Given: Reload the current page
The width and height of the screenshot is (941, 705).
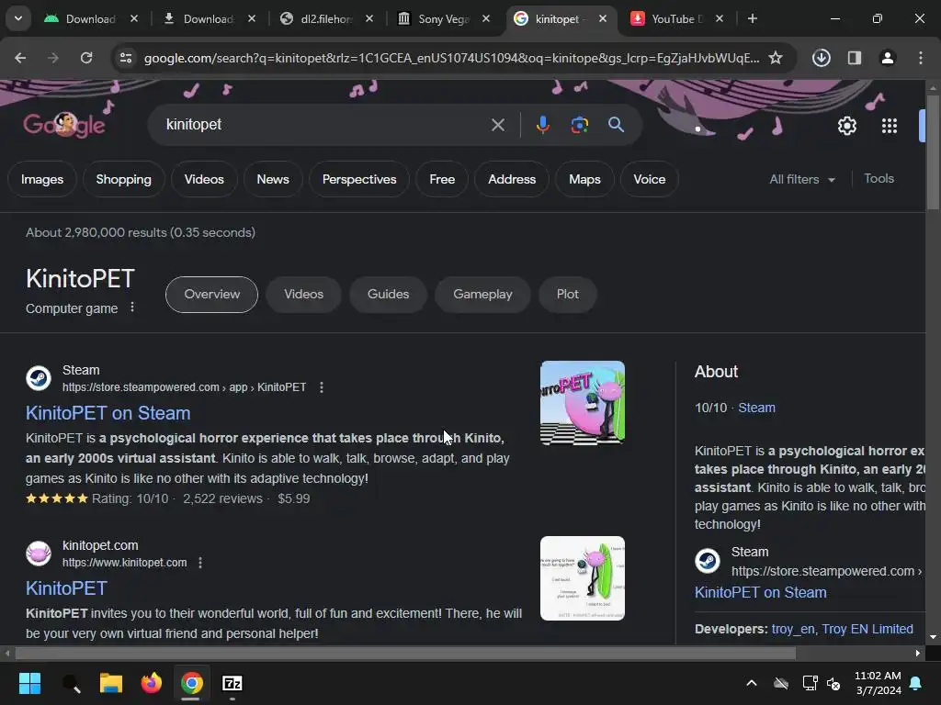Looking at the screenshot, I should click(x=86, y=58).
